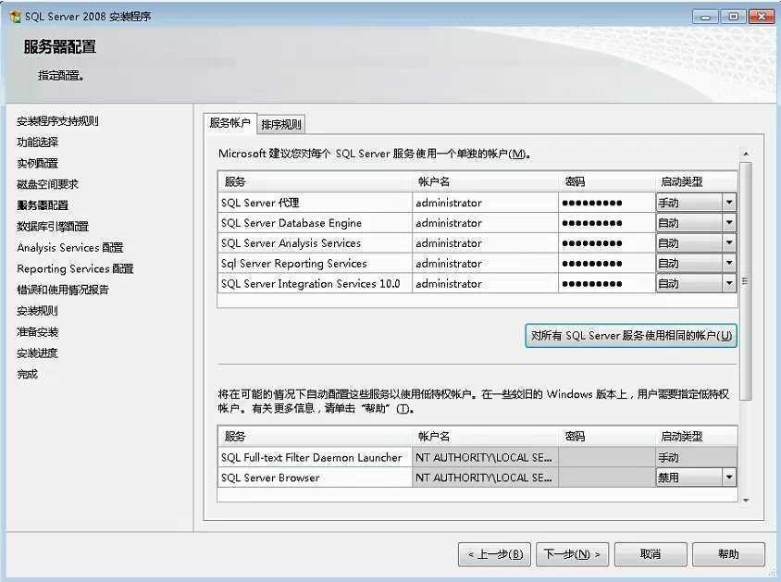Select 服务器配置 step in sidebar

point(43,205)
